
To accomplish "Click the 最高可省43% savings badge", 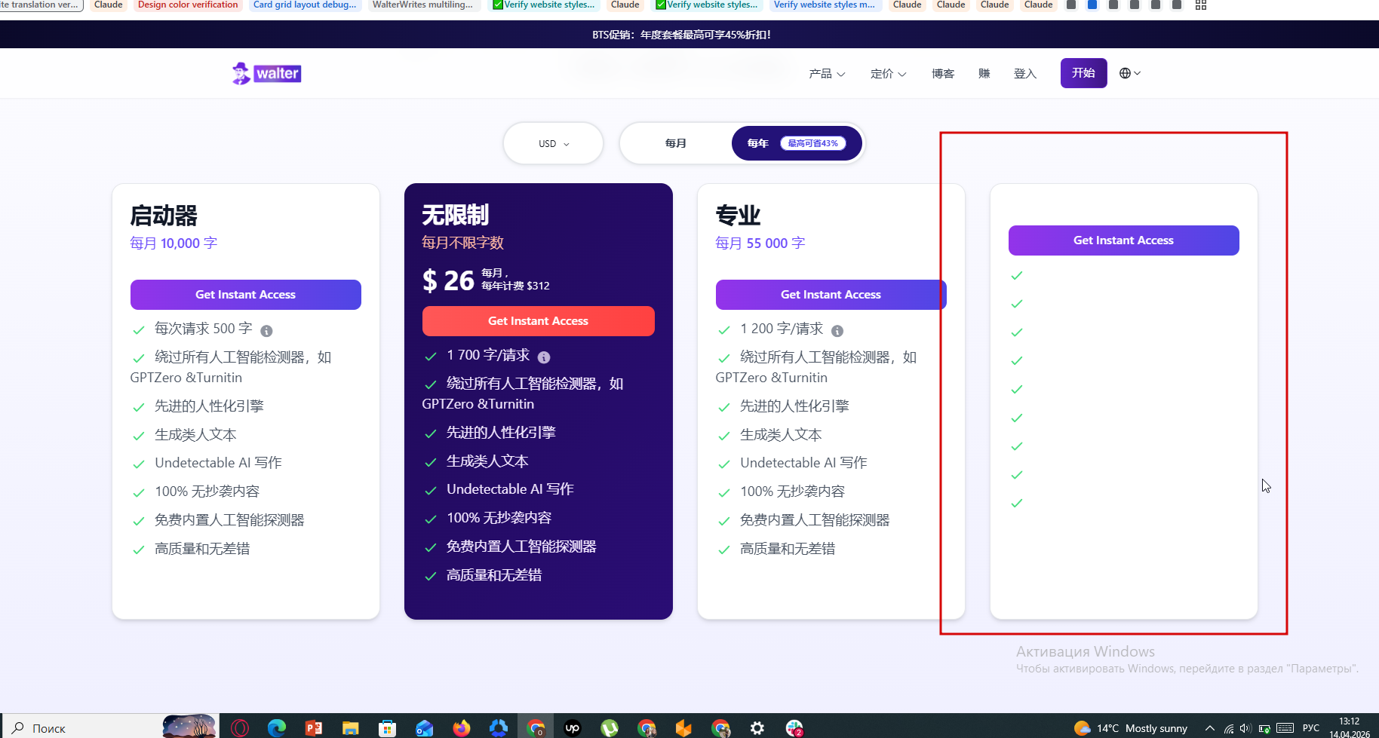I will coord(813,143).
